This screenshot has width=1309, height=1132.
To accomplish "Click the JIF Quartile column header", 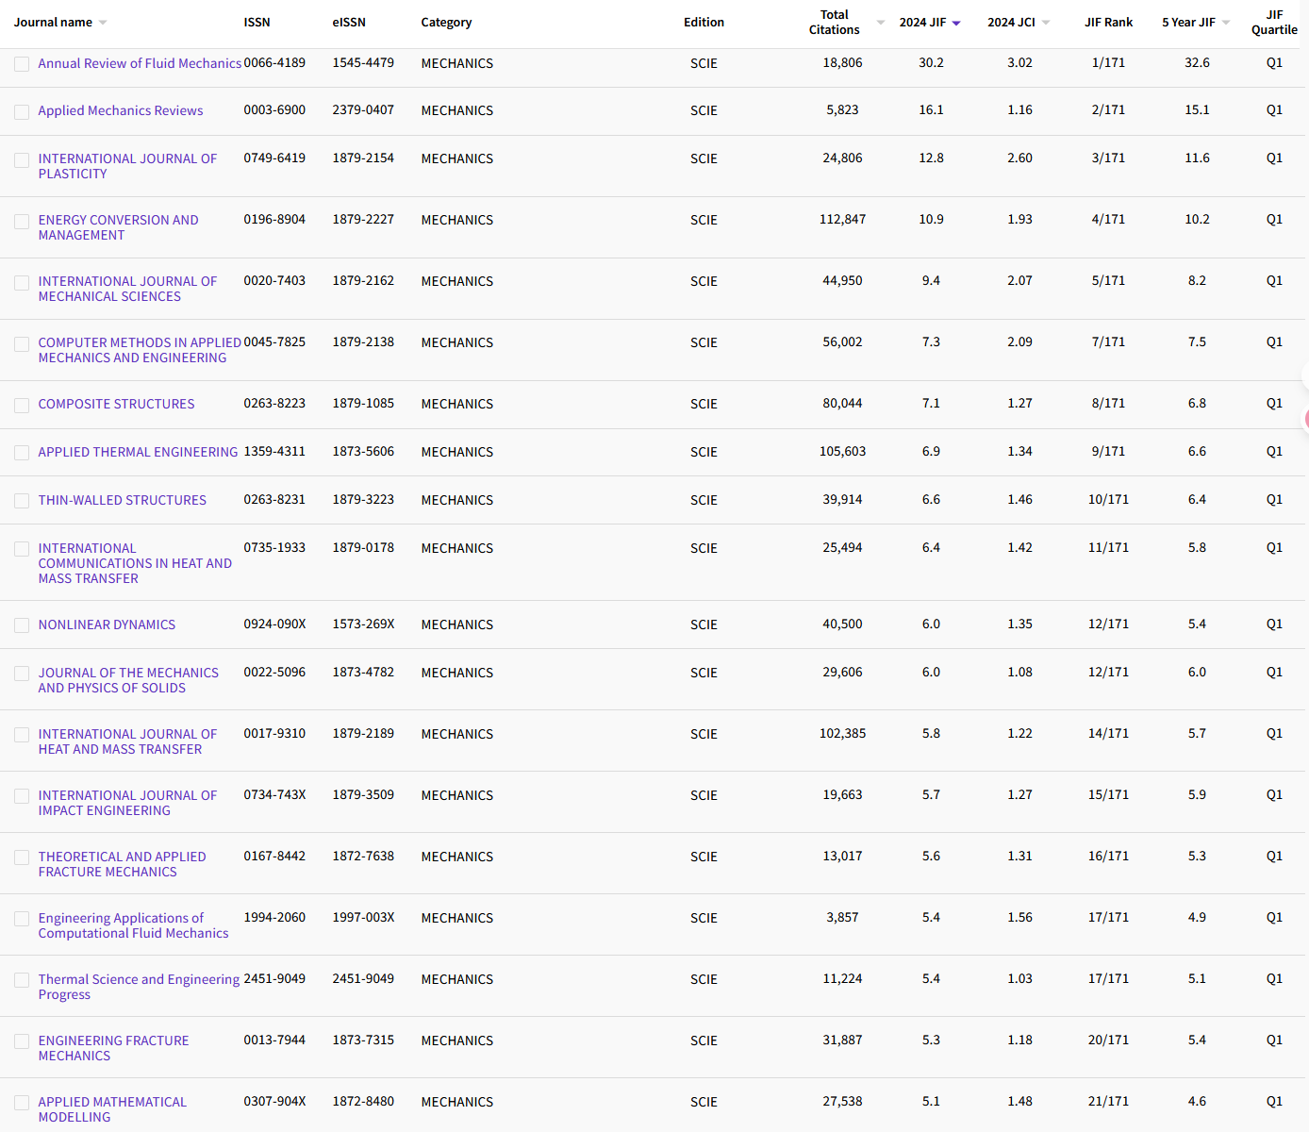I will click(x=1274, y=23).
